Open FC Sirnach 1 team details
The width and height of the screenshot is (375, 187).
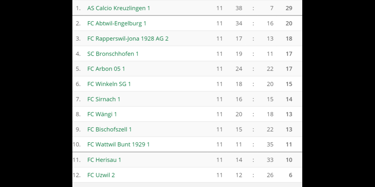pyautogui.click(x=103, y=99)
